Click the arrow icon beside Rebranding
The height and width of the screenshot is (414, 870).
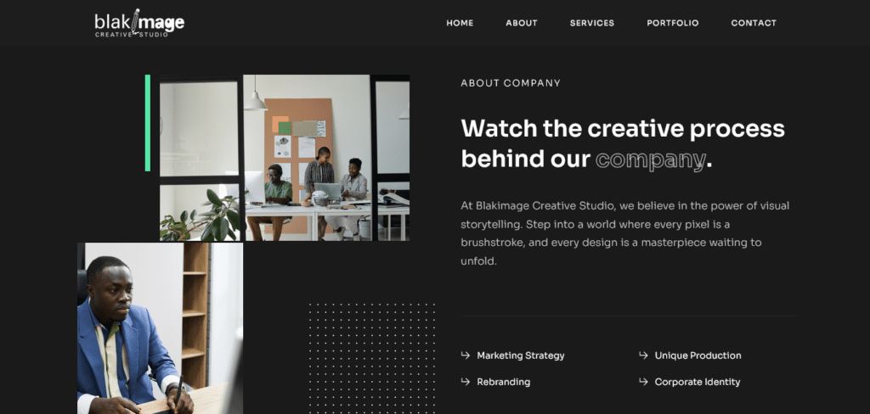pyautogui.click(x=465, y=382)
